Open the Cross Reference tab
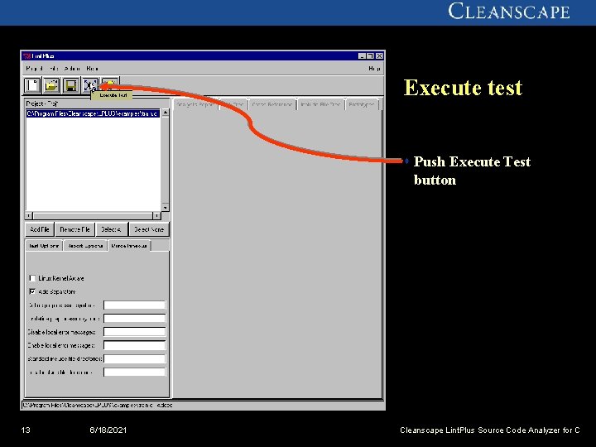 (x=272, y=104)
